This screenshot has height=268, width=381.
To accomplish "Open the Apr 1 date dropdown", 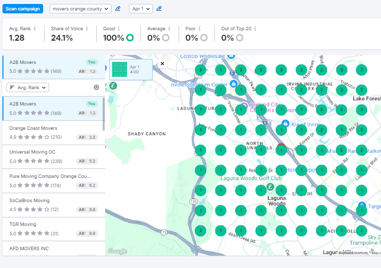I will [141, 9].
